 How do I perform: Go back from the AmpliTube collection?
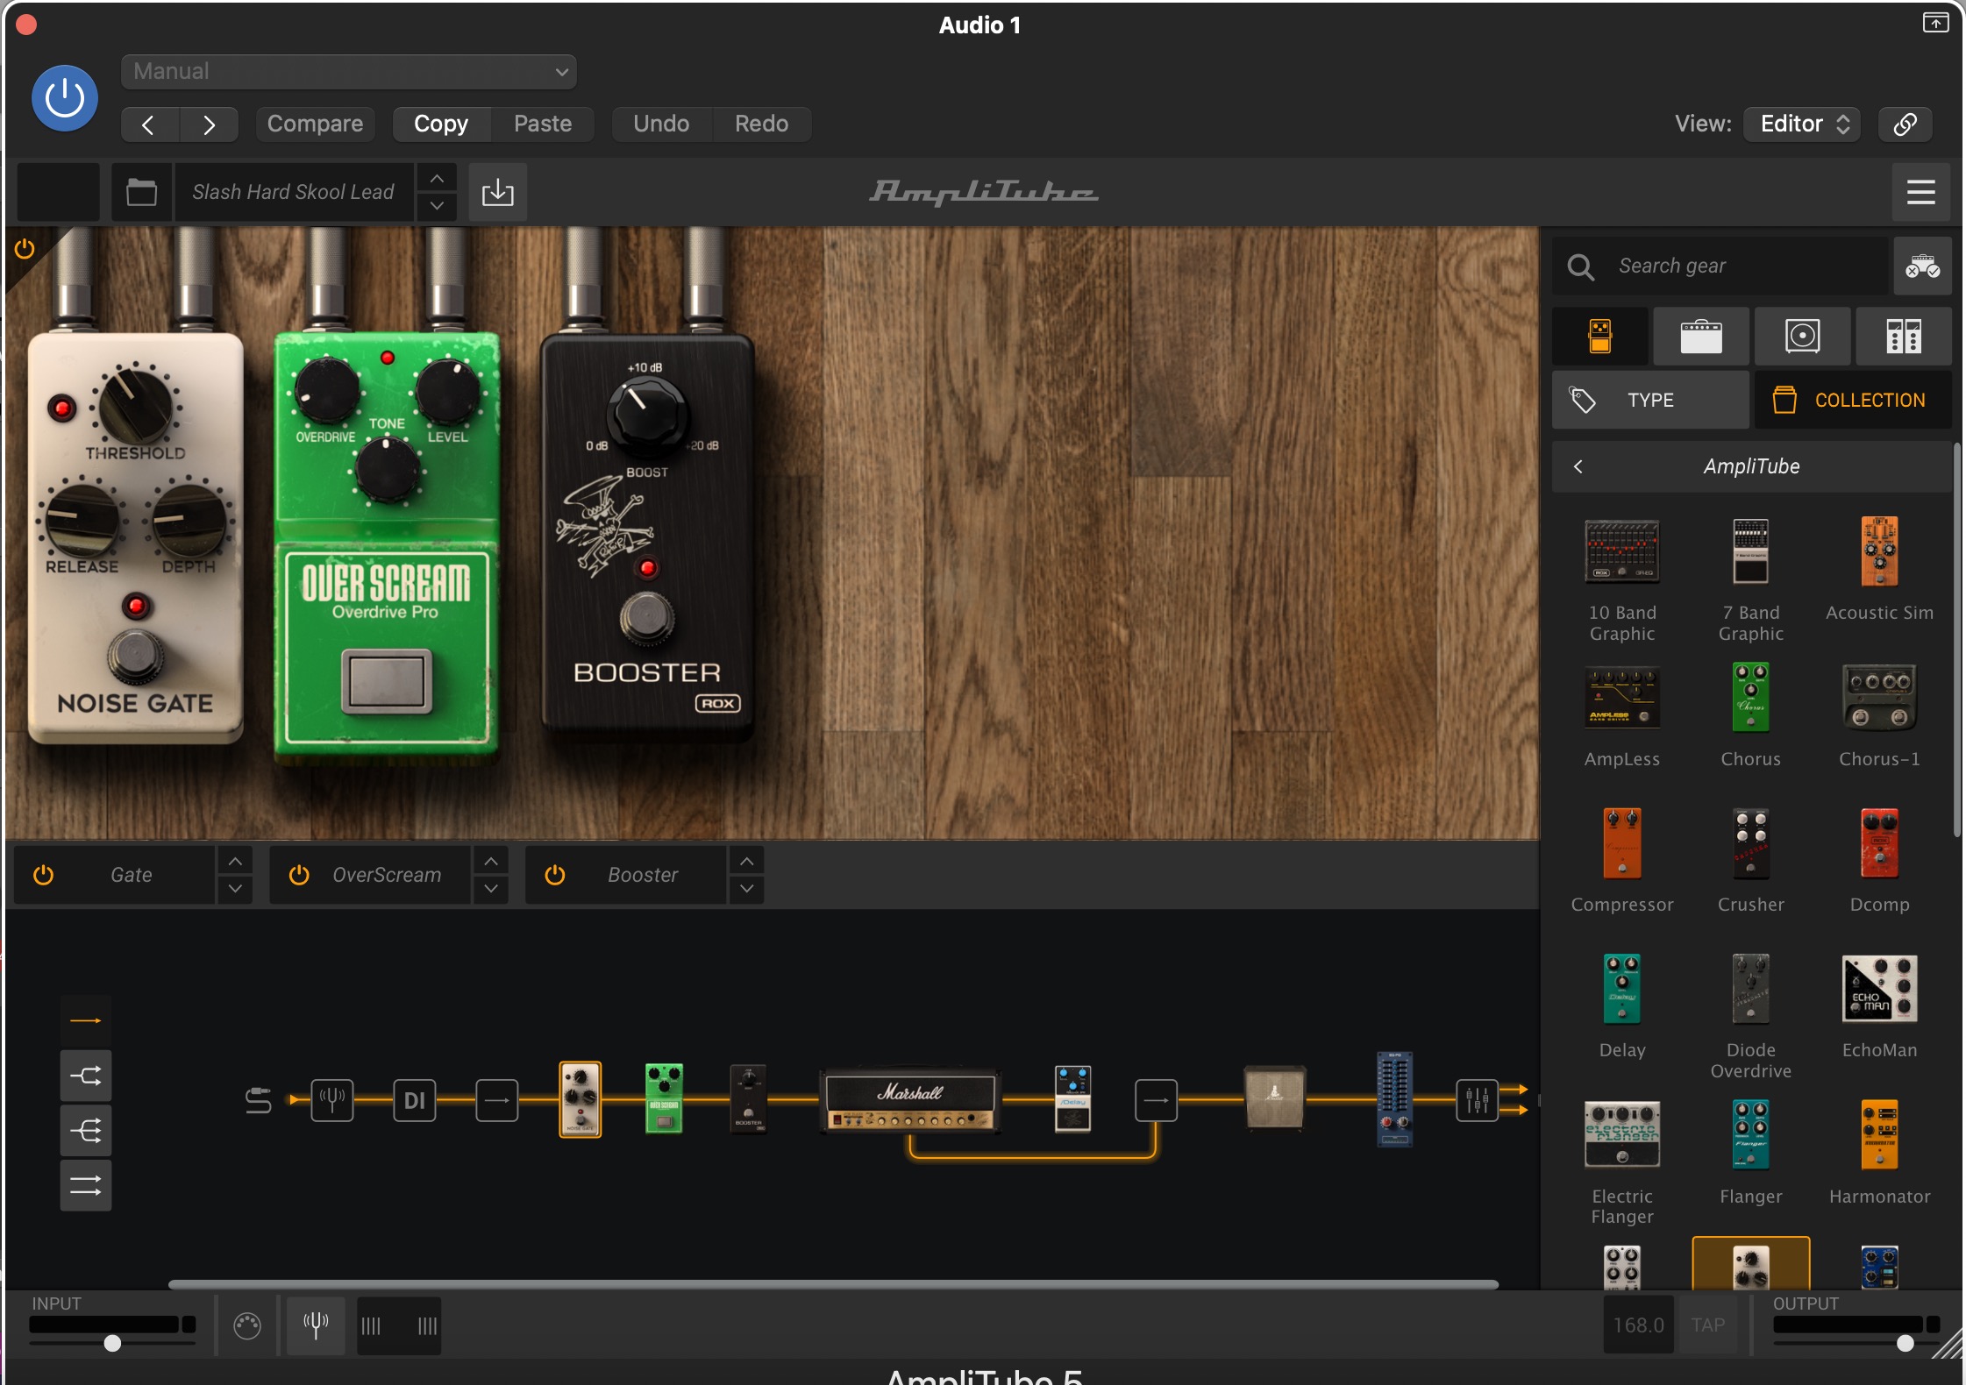pos(1578,466)
